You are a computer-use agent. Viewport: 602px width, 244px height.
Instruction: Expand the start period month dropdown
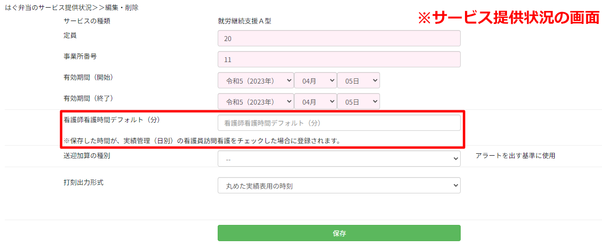point(315,81)
